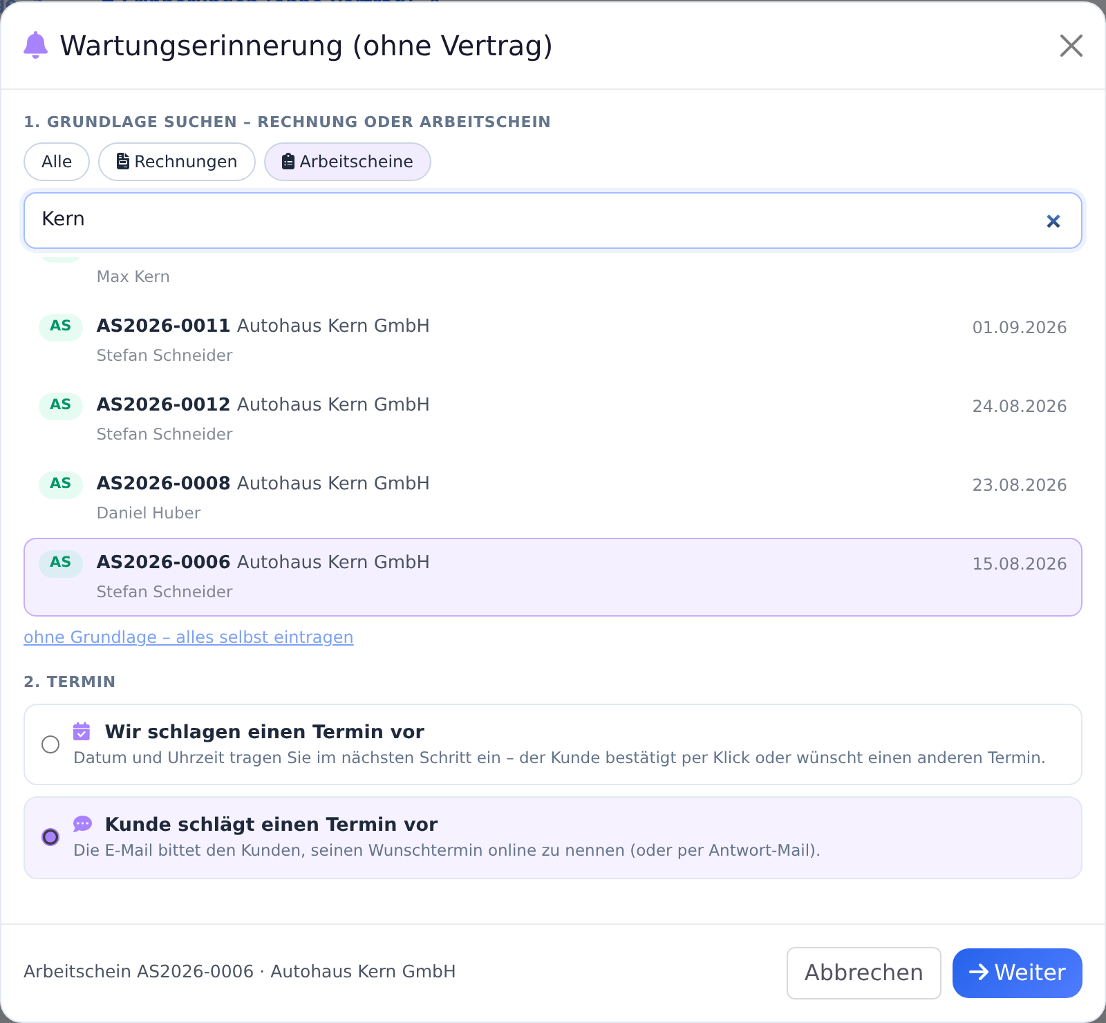Click the clipboard icon on the Arbeitscheine filter
Screen dimensions: 1106x1023
pos(288,162)
